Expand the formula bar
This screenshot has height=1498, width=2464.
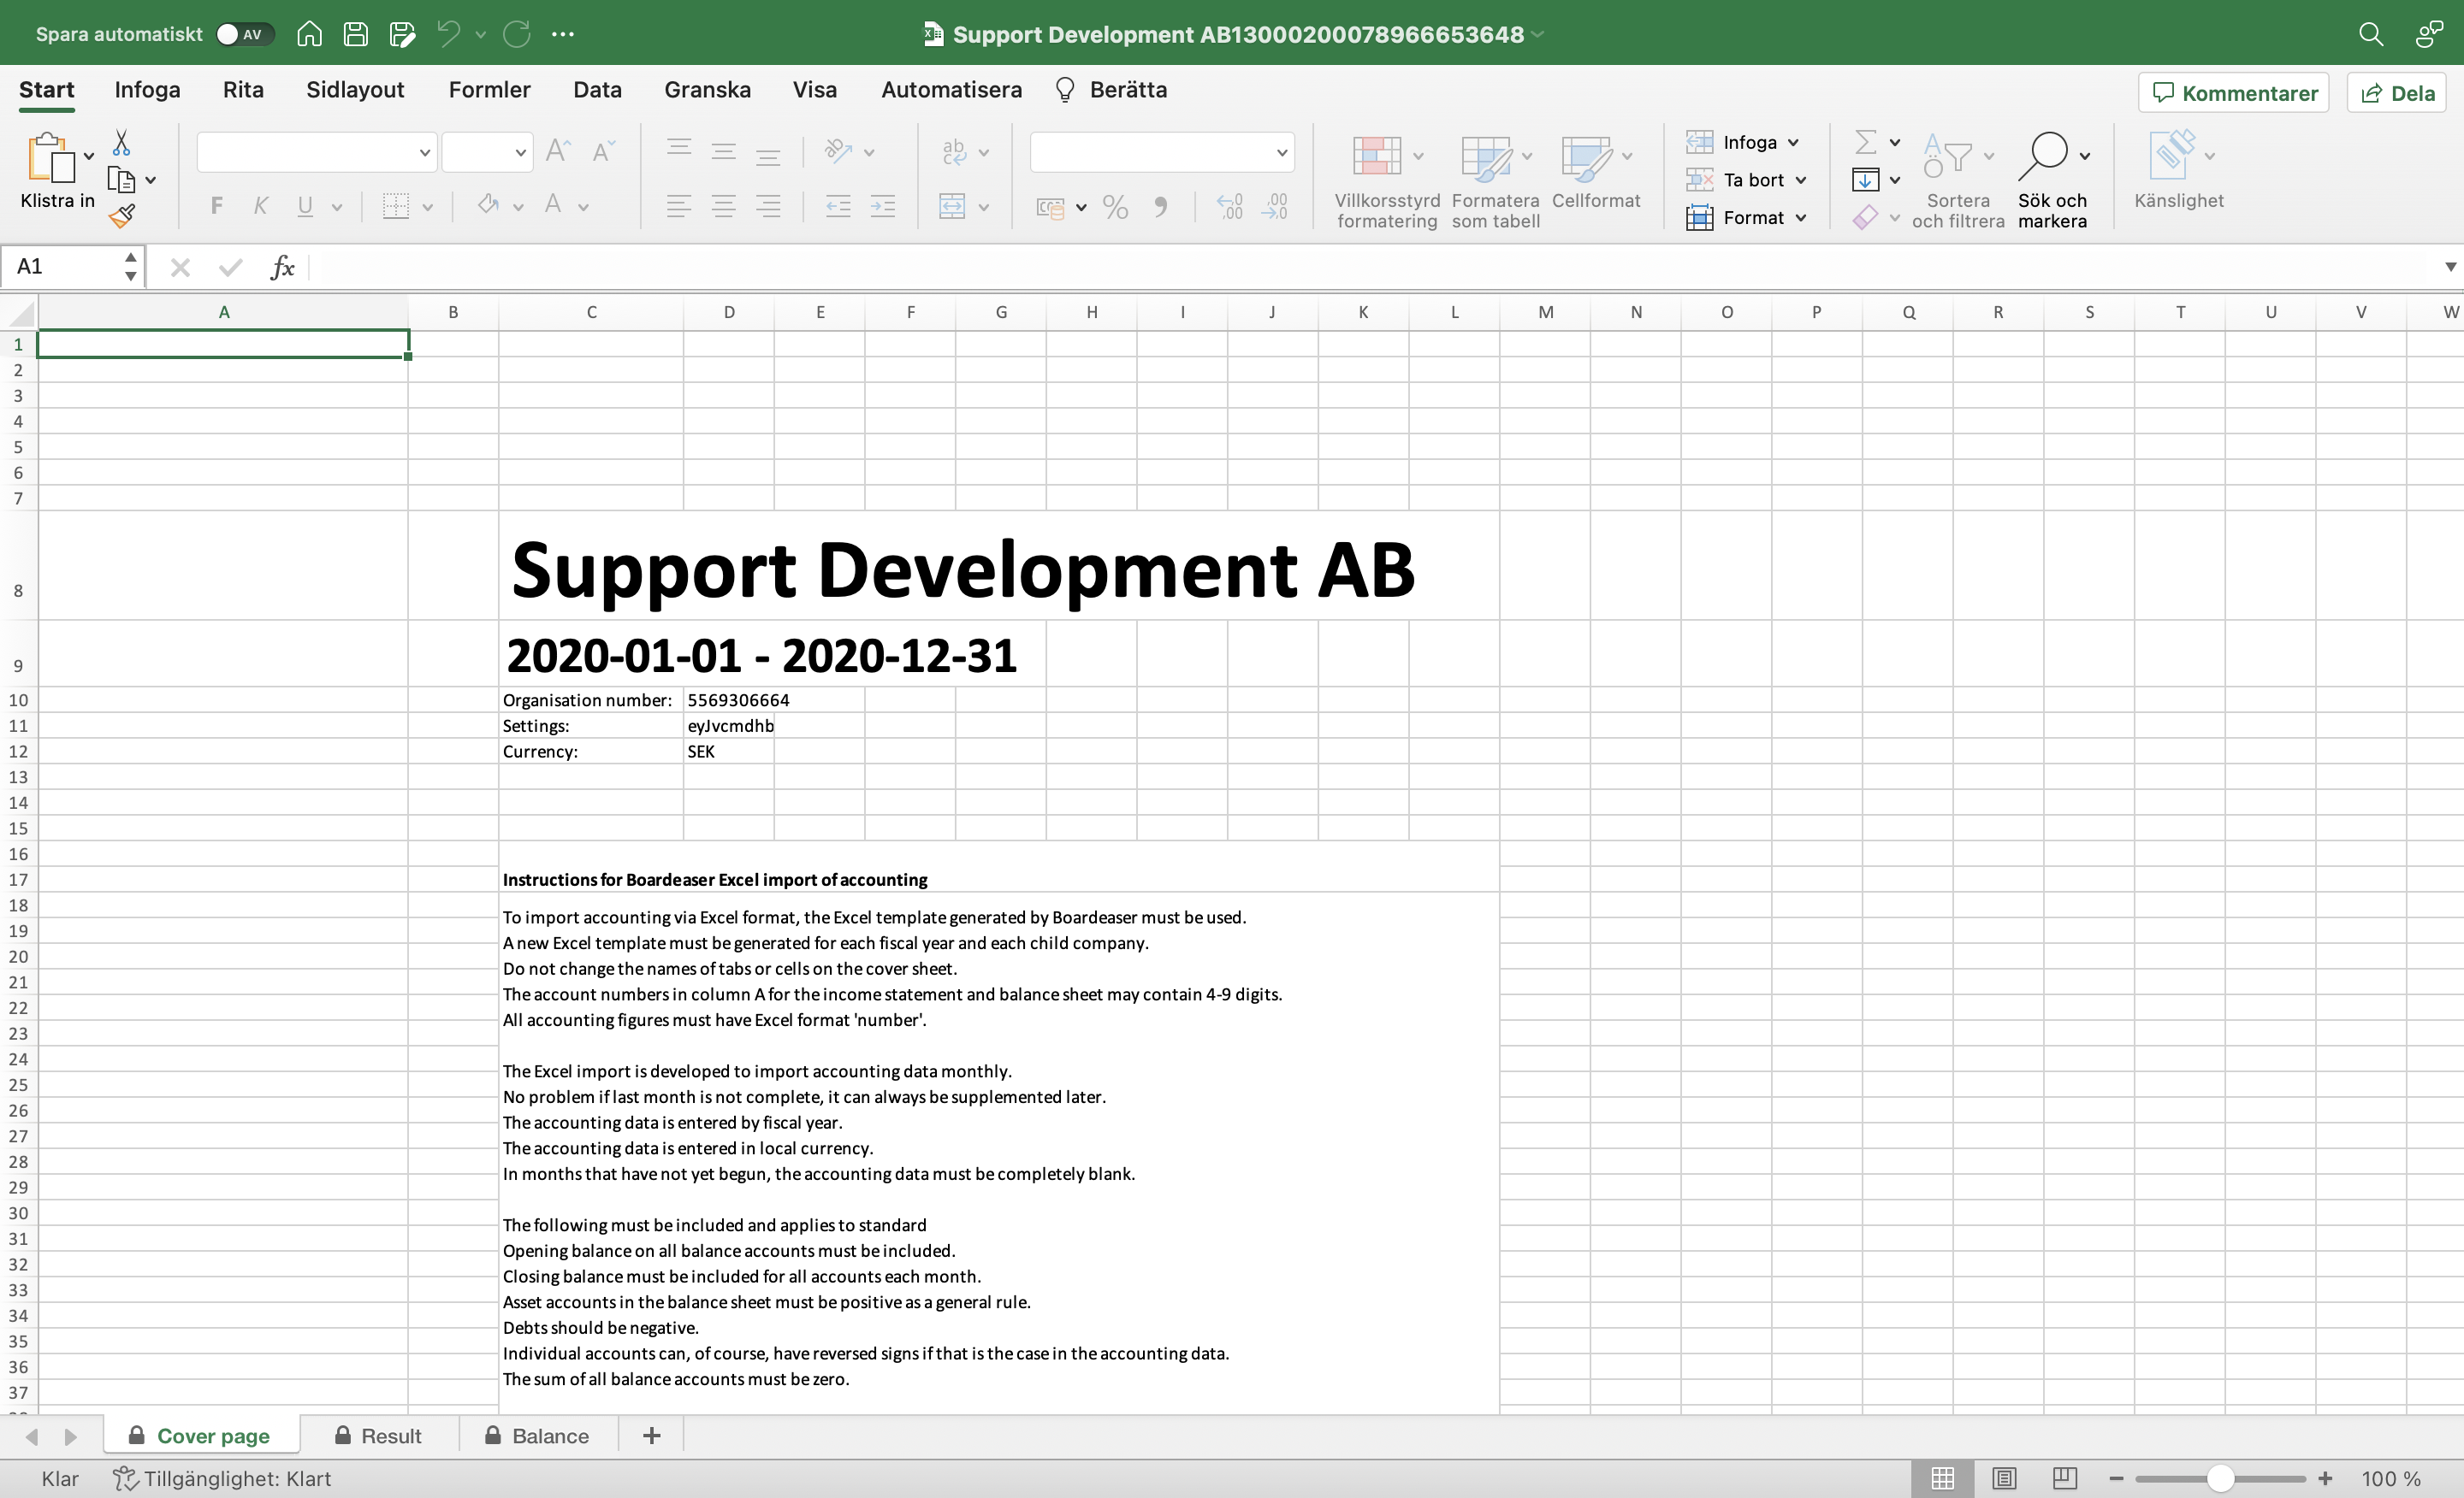[x=2450, y=267]
